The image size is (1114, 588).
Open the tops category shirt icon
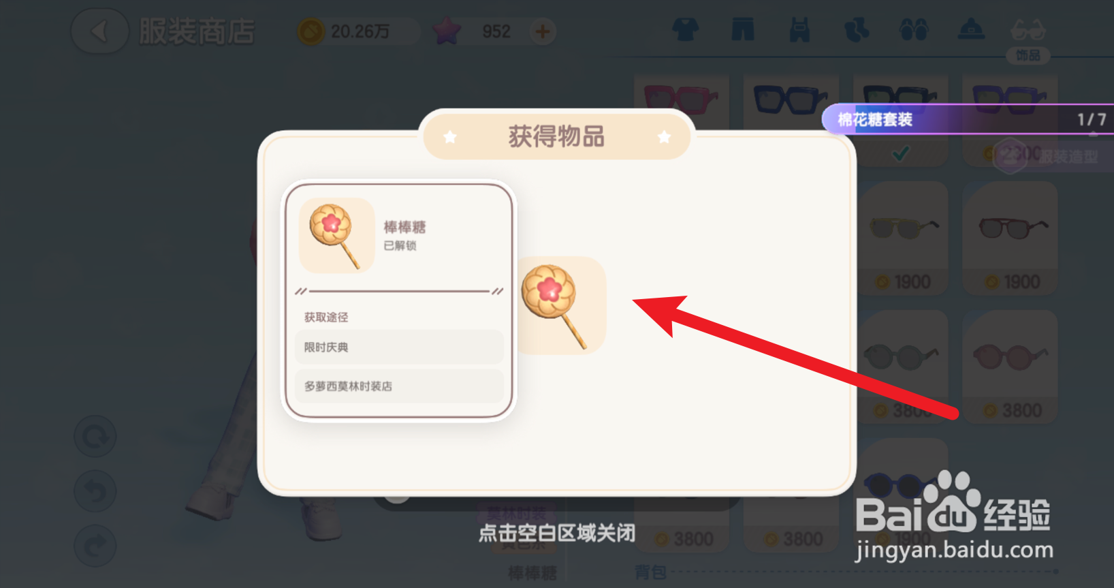686,30
